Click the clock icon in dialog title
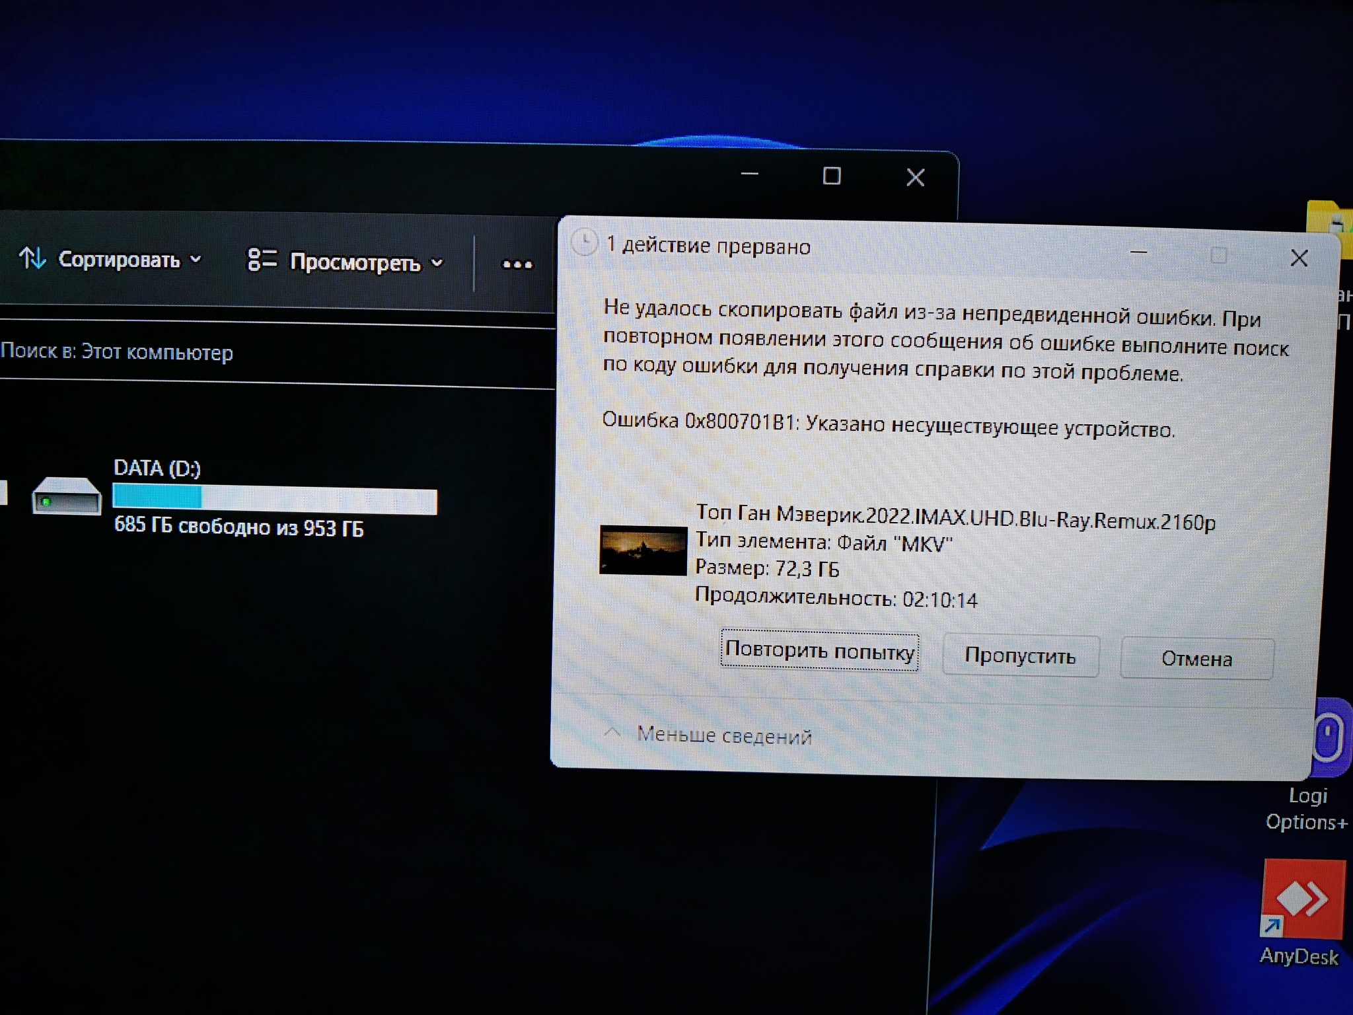Image resolution: width=1353 pixels, height=1015 pixels. [x=584, y=243]
